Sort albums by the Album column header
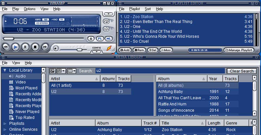Image resolution: width=261 pixels, height=135 pixels. pos(182,79)
